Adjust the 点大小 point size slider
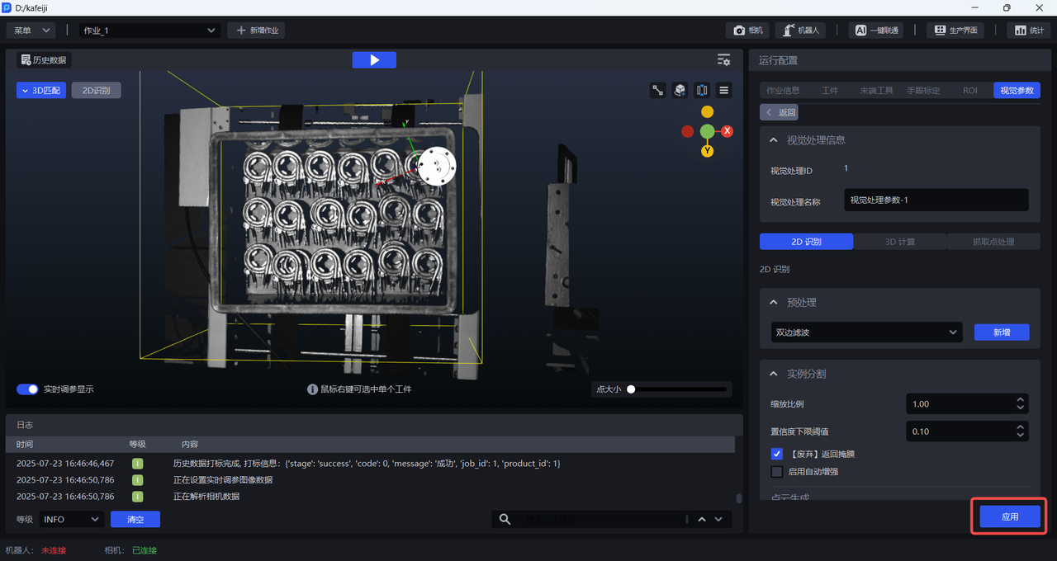This screenshot has height=561, width=1057. [x=631, y=389]
